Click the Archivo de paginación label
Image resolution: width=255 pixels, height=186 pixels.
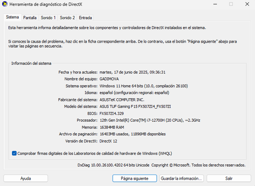click(78, 134)
